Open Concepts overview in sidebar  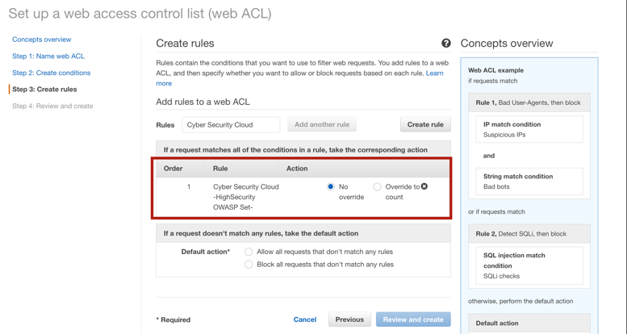[41, 40]
